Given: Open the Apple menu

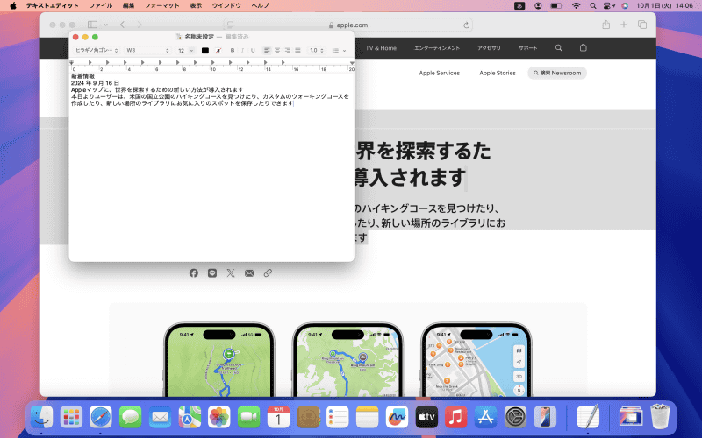Looking at the screenshot, I should (x=13, y=6).
